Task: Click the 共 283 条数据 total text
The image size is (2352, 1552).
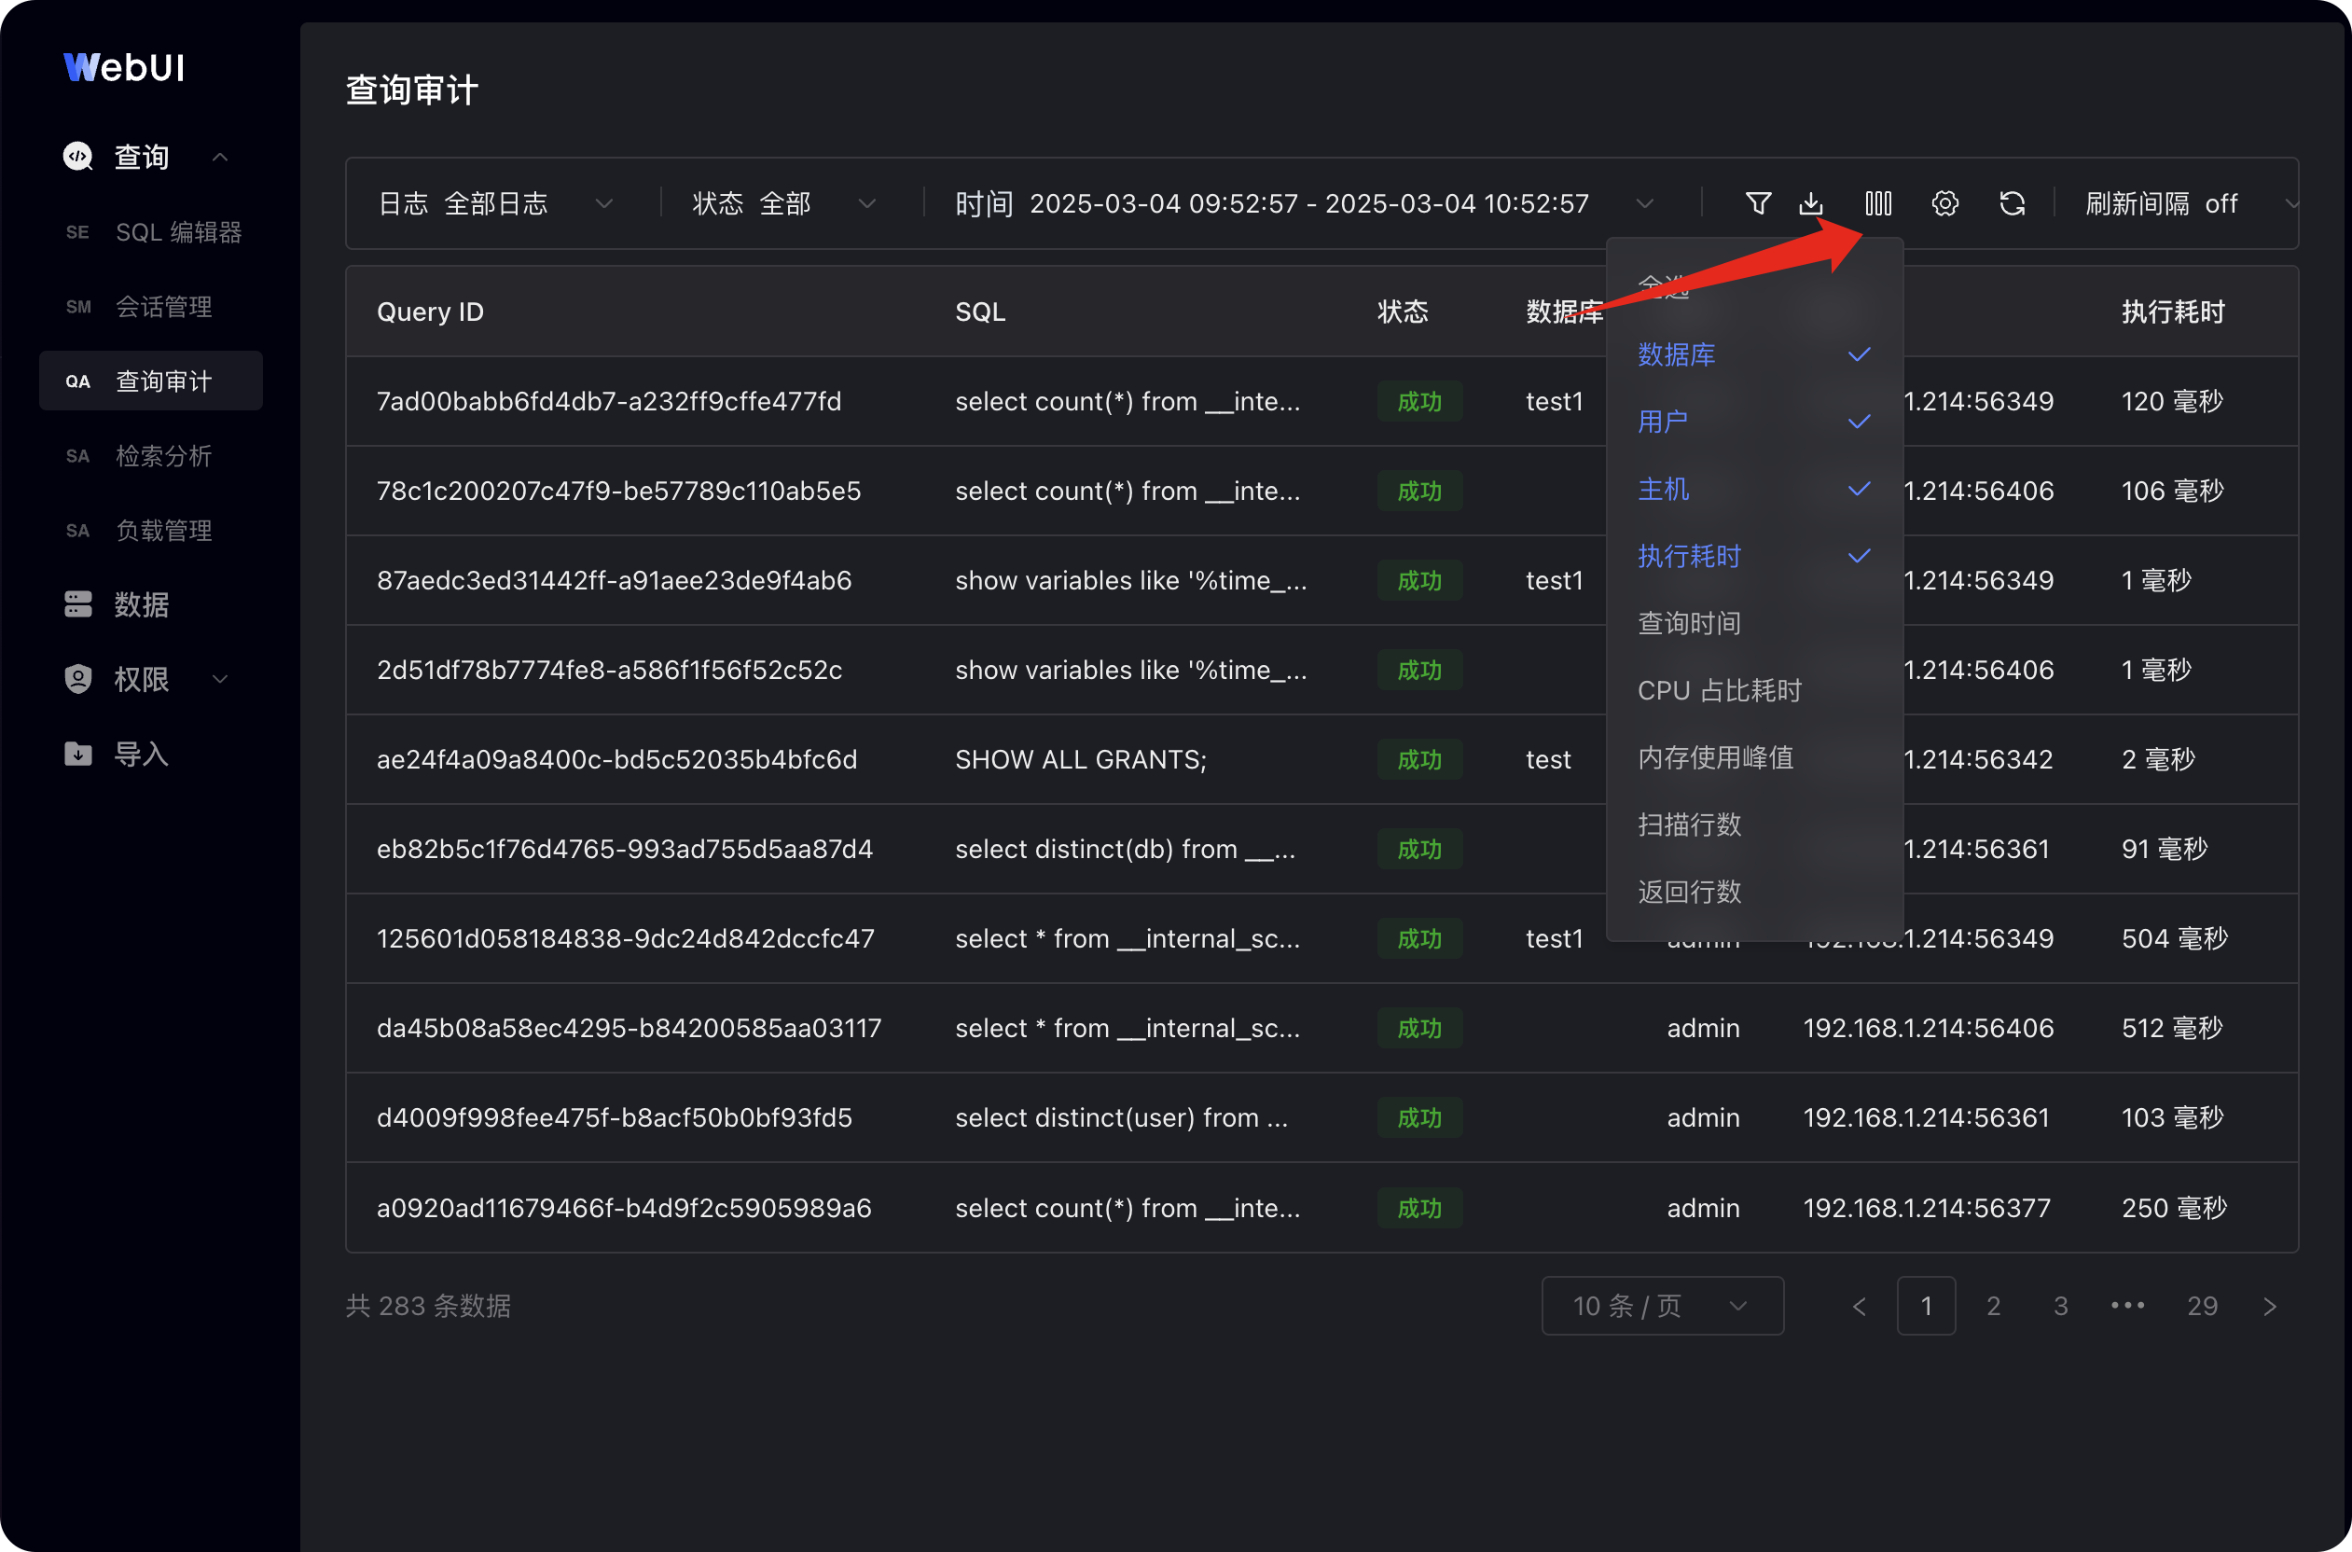Action: click(x=428, y=1306)
